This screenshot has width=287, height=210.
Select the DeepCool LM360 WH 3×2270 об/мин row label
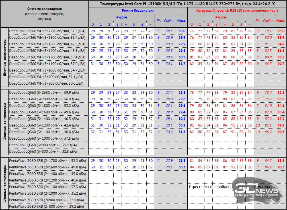[47, 31]
